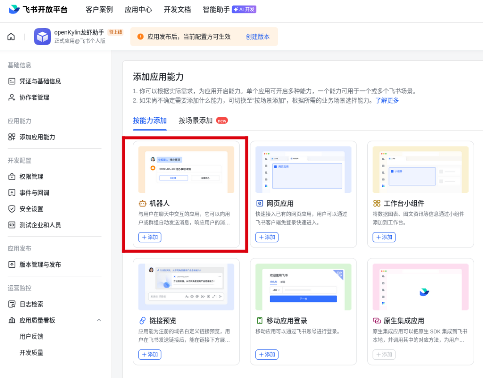
Task: Open 开发文档 in the top navigation
Action: tap(177, 9)
